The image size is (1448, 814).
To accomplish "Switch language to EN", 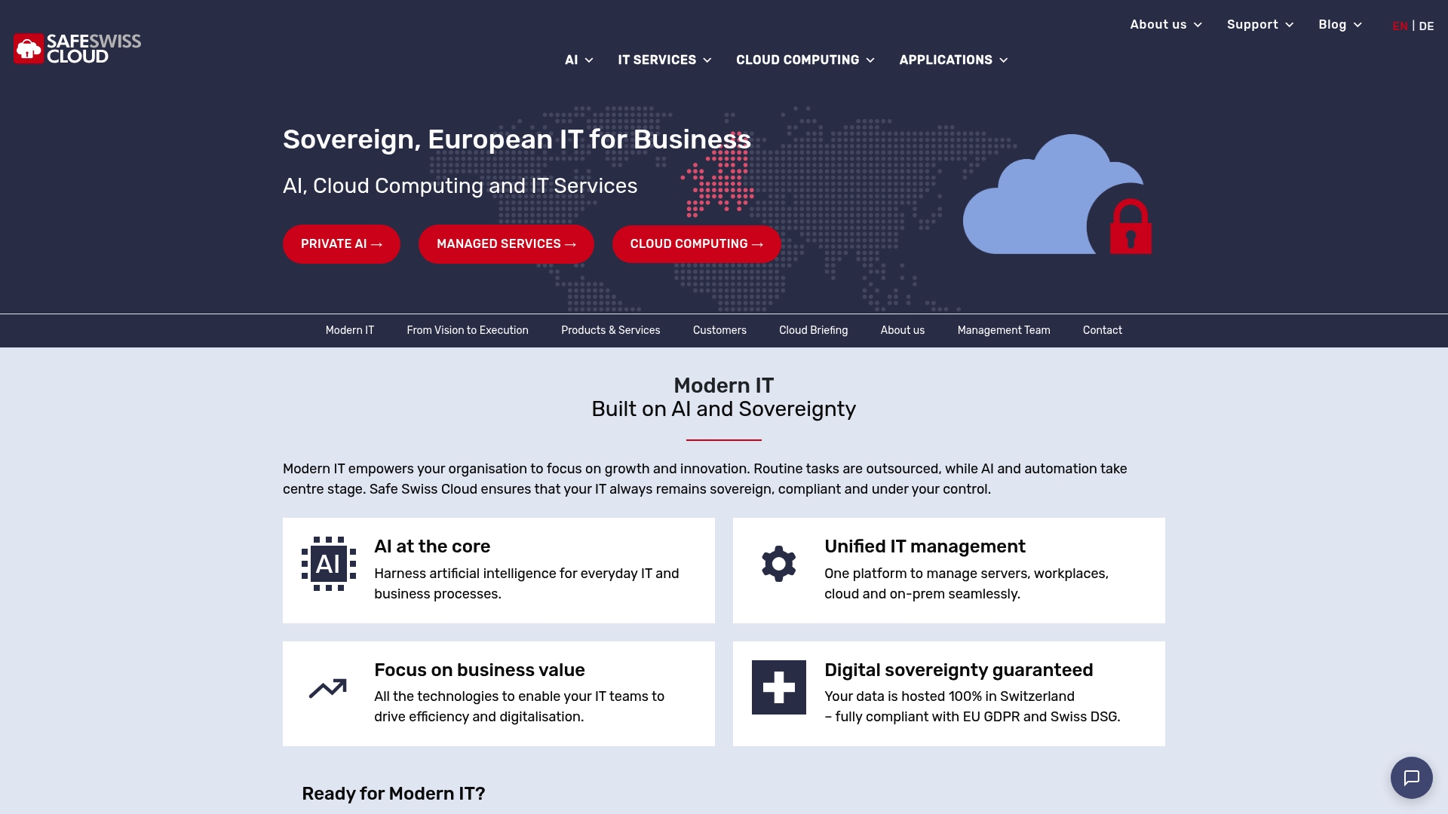I will click(x=1400, y=26).
